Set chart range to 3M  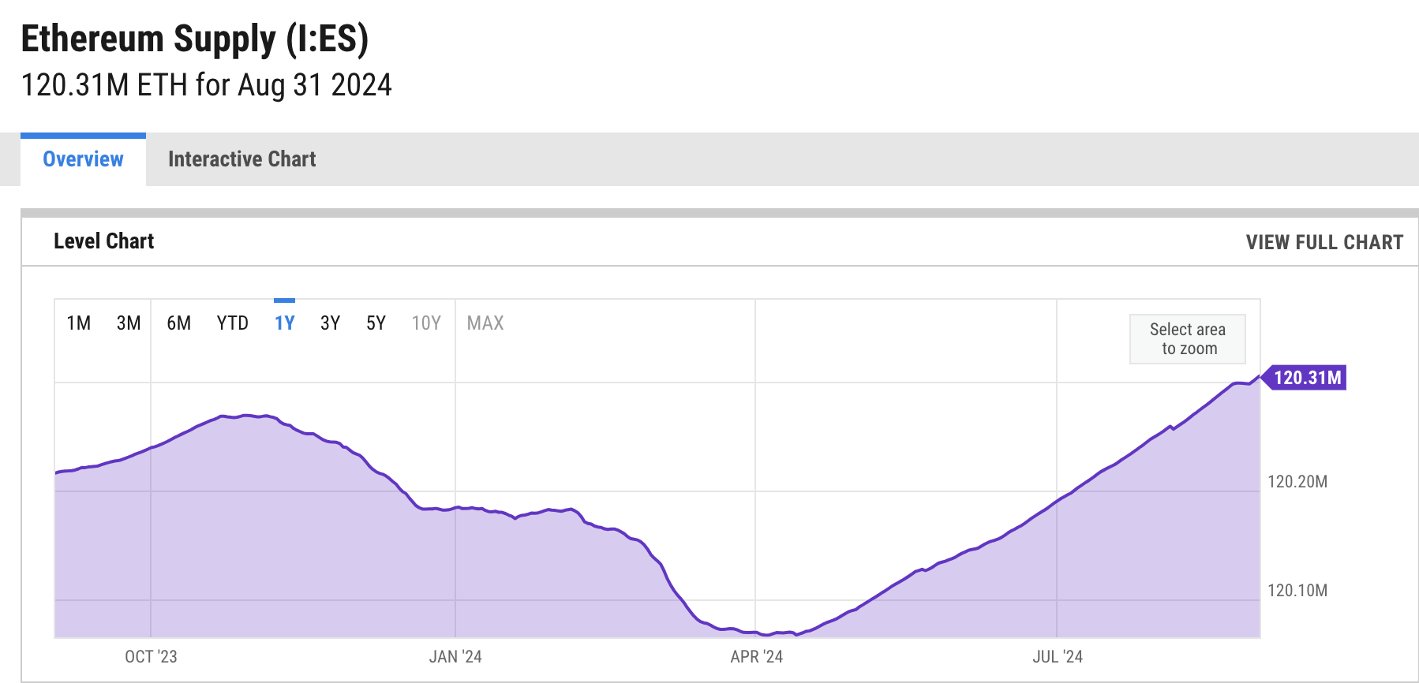pyautogui.click(x=129, y=323)
